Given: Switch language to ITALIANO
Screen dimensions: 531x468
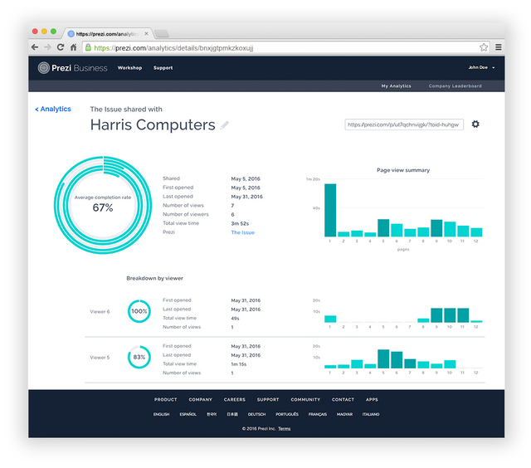Looking at the screenshot, I should [x=371, y=415].
